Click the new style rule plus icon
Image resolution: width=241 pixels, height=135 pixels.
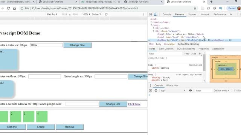(200, 54)
